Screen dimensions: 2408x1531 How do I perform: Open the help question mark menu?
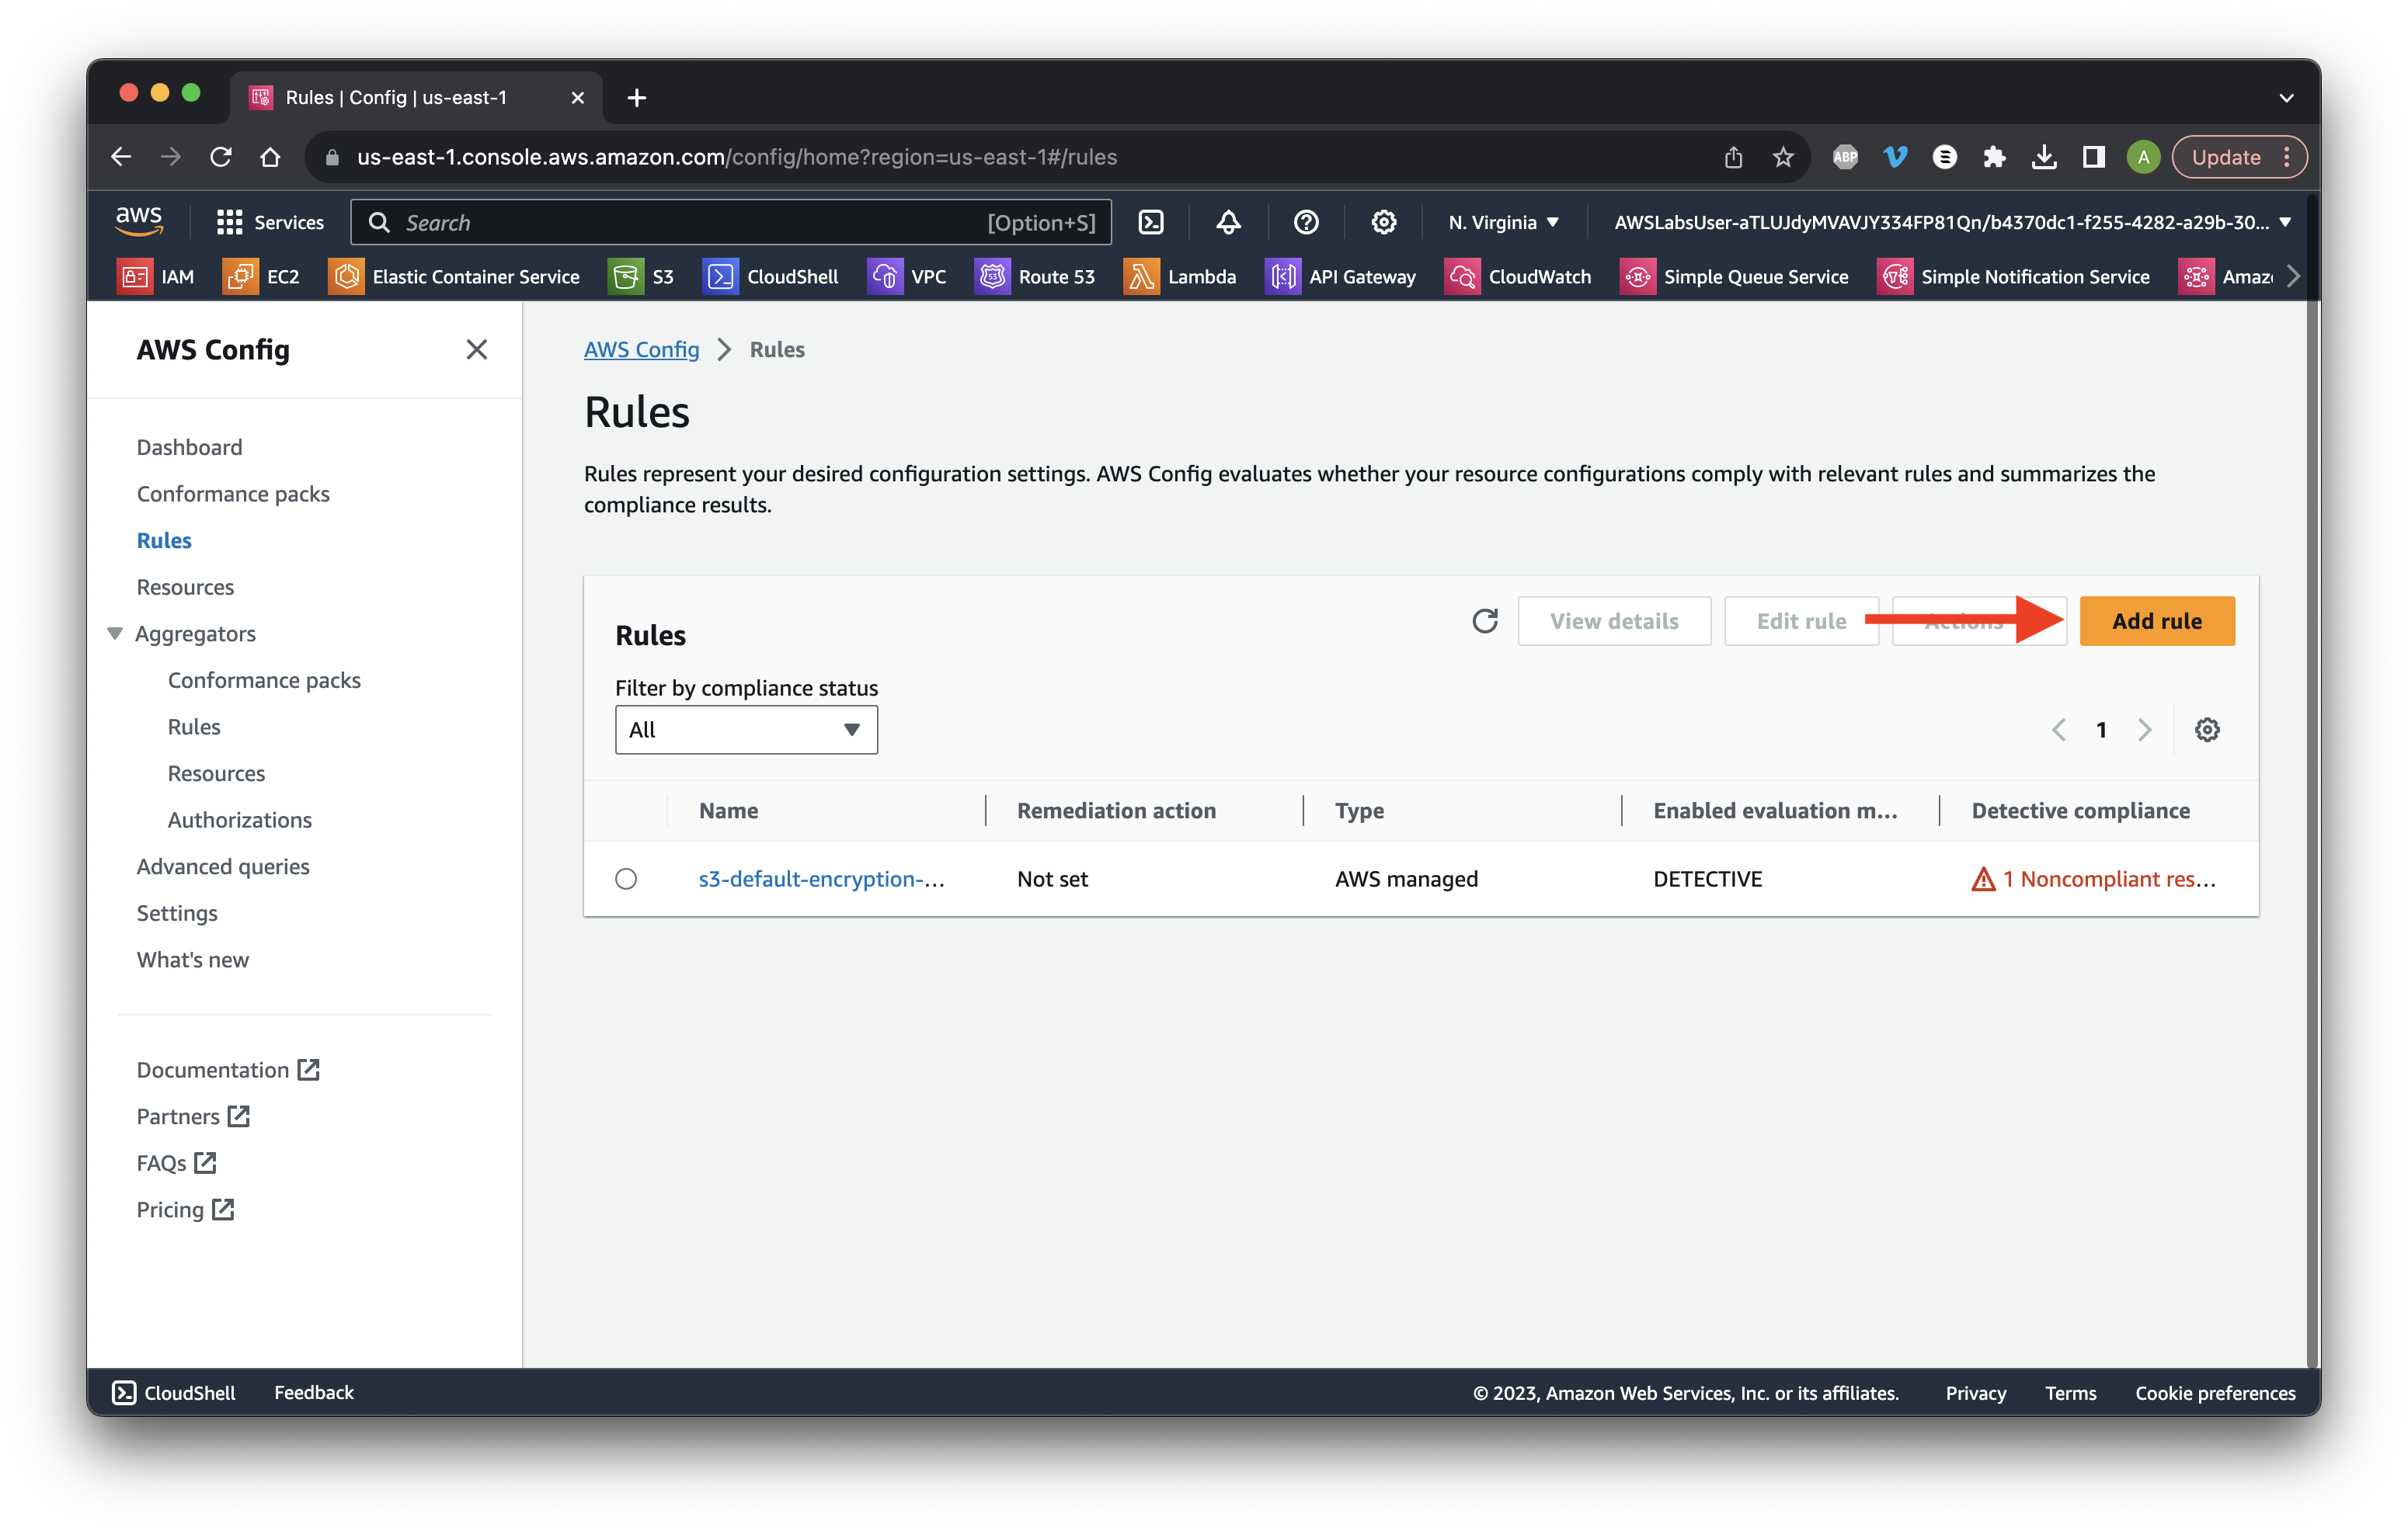point(1306,222)
